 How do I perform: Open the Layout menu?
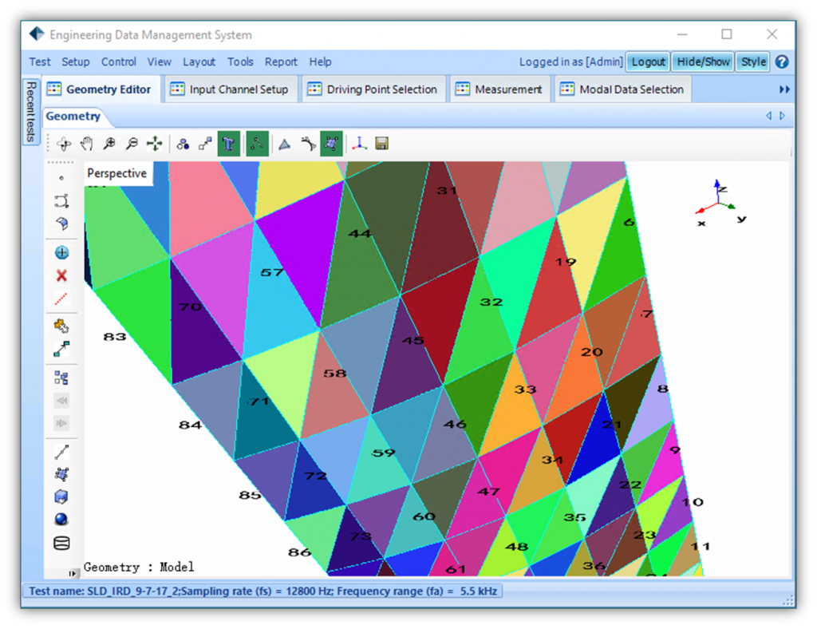pos(199,62)
